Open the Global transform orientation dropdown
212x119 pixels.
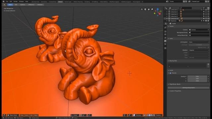pos(75,115)
